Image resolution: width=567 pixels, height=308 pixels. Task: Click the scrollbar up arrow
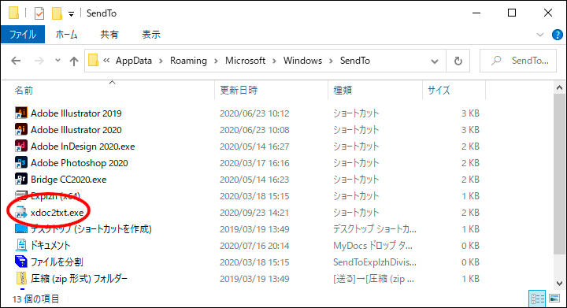(559, 87)
